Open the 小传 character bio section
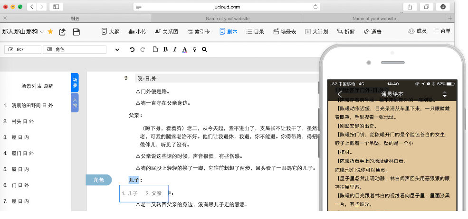Screen dimensions: 468x219 click(x=137, y=32)
